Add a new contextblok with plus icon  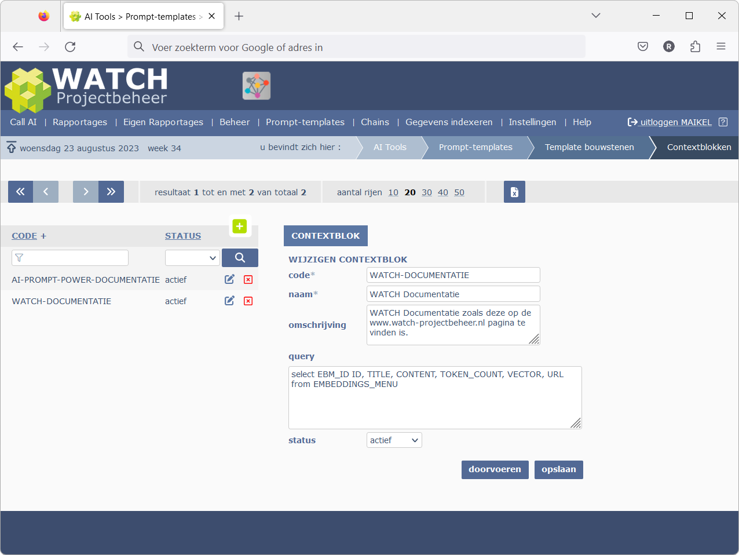(x=240, y=226)
